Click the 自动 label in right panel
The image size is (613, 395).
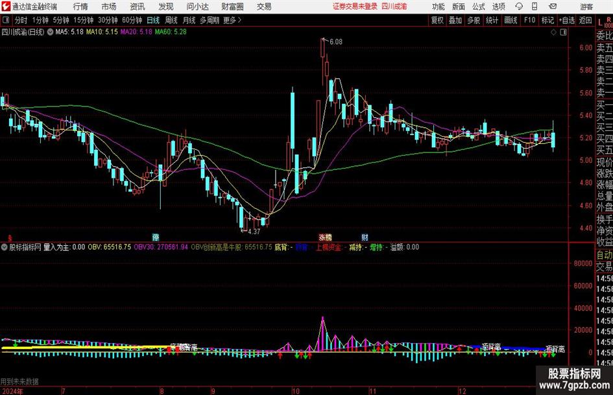tap(605, 255)
